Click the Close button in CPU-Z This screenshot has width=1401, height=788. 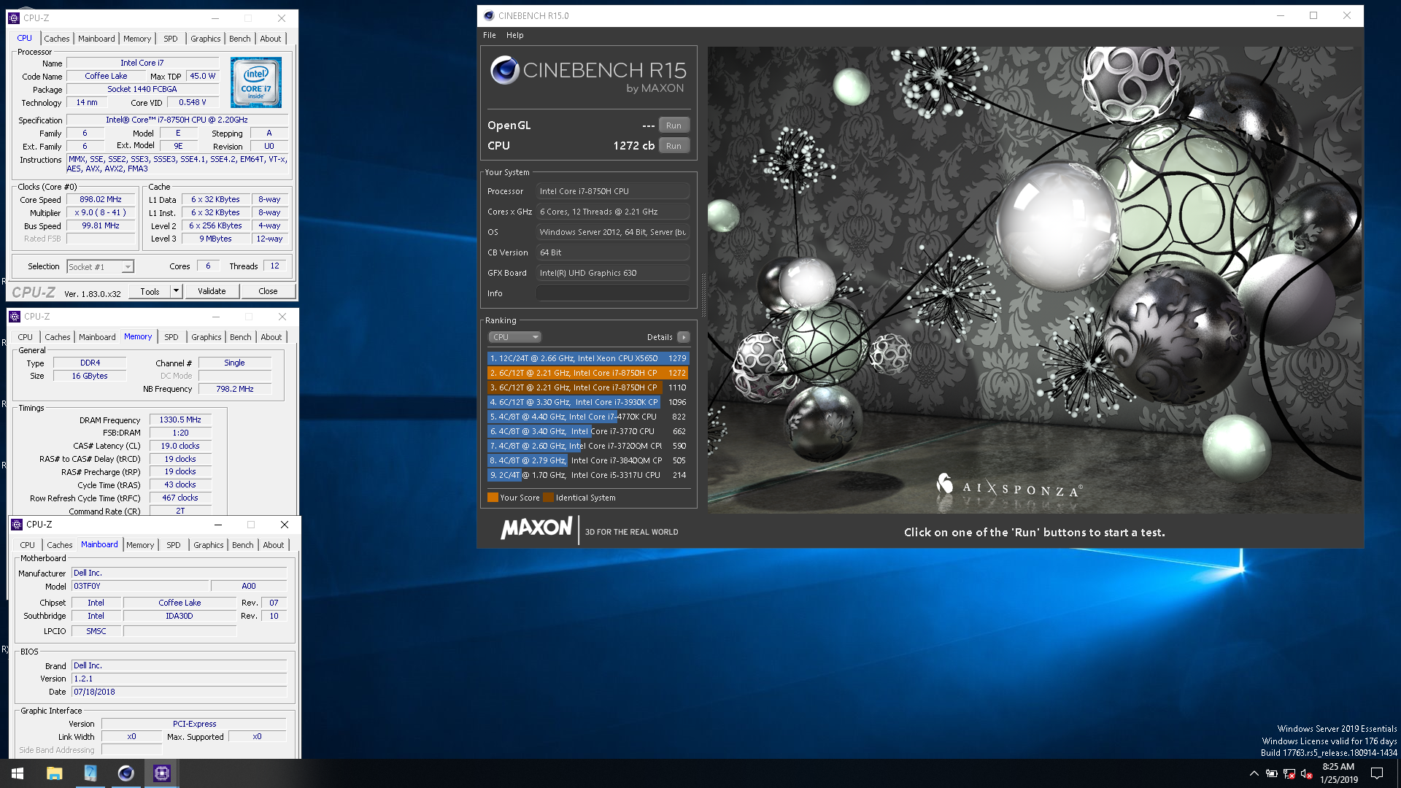268,291
